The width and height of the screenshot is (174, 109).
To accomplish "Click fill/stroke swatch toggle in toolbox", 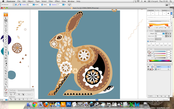I will point(6,90).
